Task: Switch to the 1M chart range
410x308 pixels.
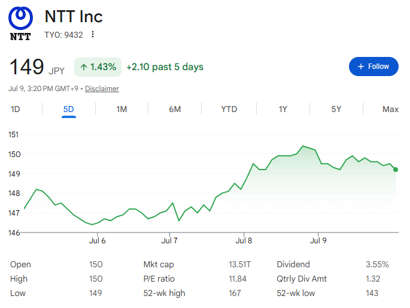Action: tap(122, 109)
